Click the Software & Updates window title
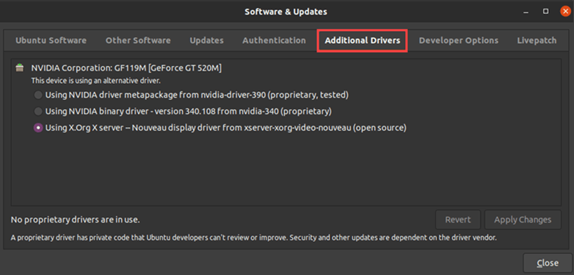Screen dimensions: 574x275 point(286,11)
